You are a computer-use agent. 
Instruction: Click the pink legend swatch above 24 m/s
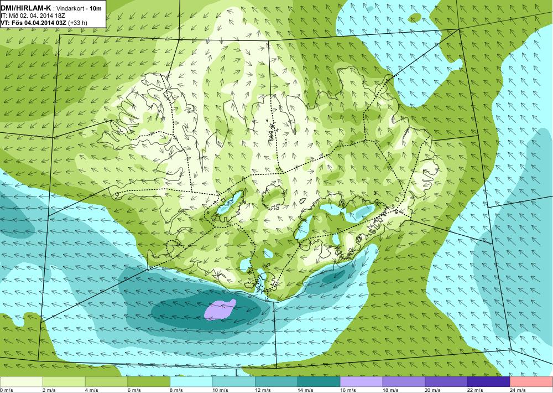pos(531,382)
